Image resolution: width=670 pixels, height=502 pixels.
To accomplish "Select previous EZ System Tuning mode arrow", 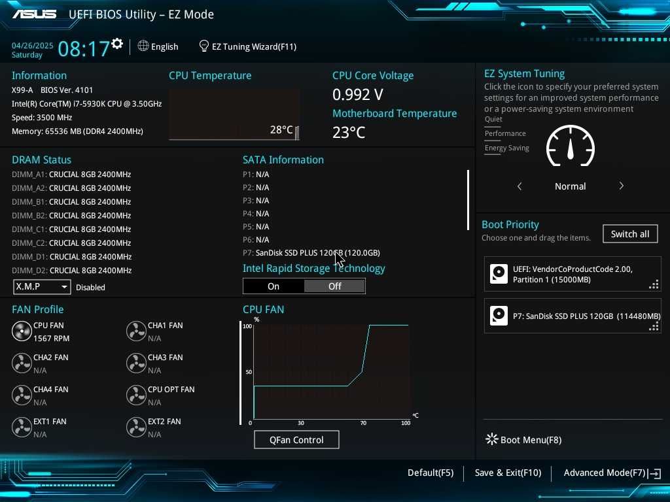I will click(x=520, y=186).
